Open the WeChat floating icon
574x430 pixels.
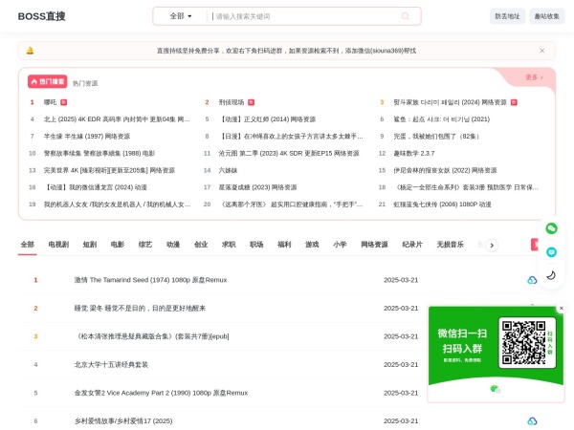pos(551,228)
